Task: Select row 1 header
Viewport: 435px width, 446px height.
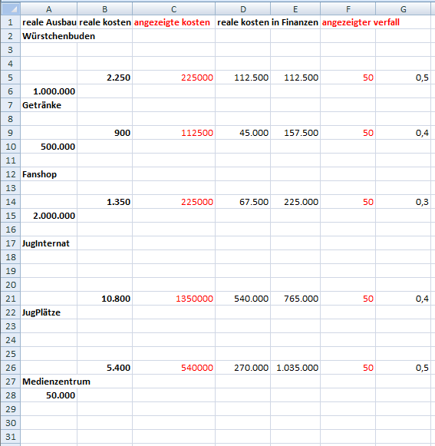Action: (10, 22)
